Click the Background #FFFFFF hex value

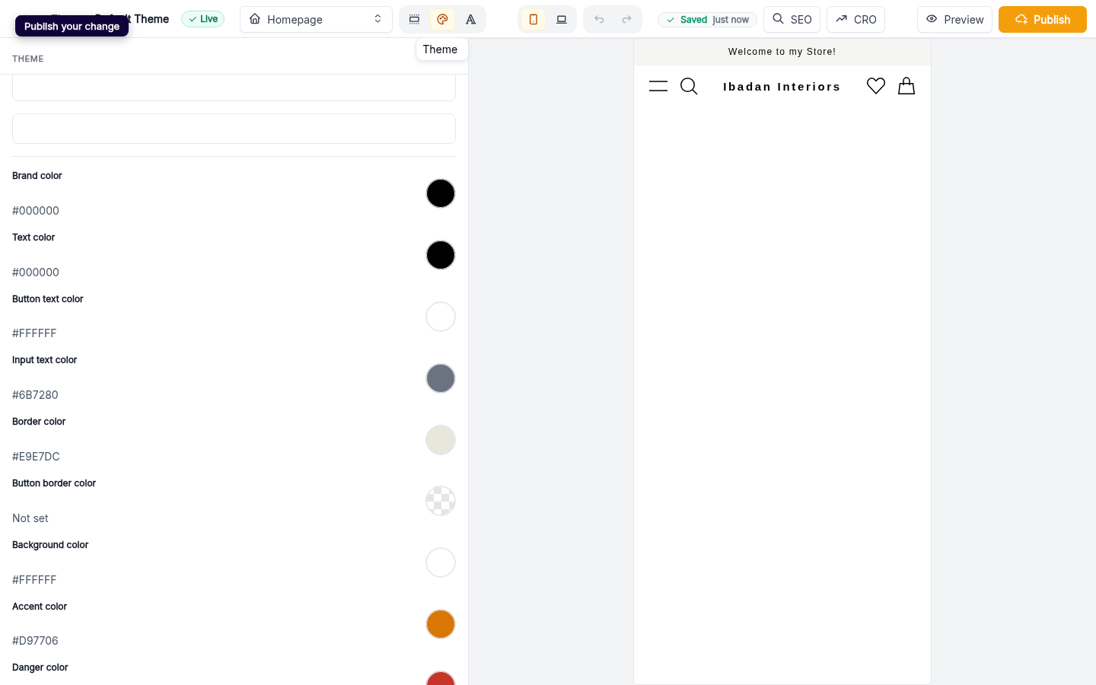pos(34,580)
